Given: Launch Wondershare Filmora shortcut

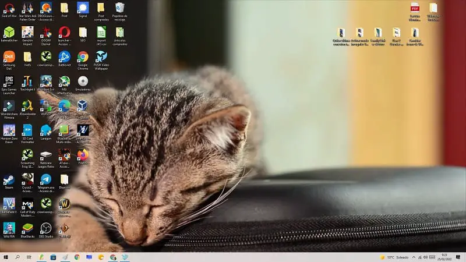Looking at the screenshot, I should 9,109.
